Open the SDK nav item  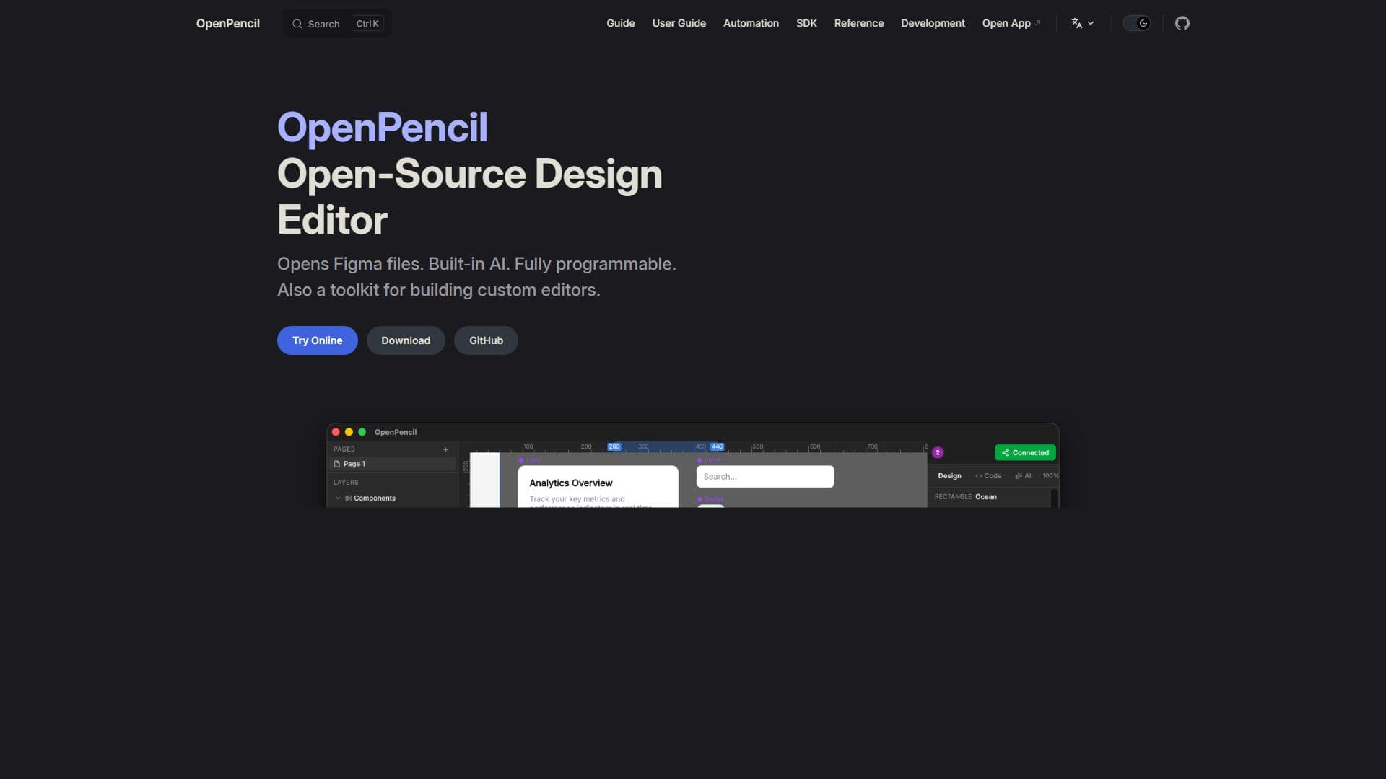pos(806,23)
